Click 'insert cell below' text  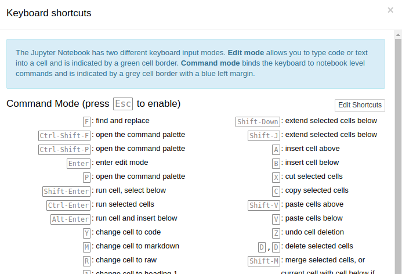click(312, 163)
